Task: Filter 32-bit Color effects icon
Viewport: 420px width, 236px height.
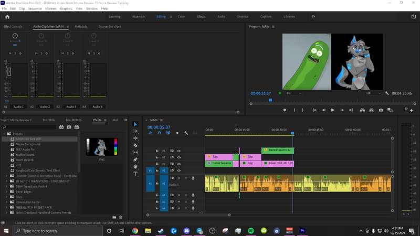Action: [x=69, y=127]
